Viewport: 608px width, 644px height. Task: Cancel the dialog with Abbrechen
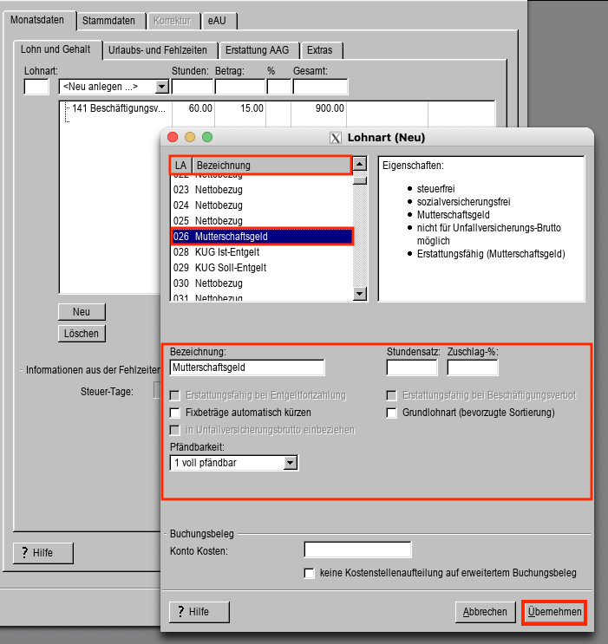(484, 612)
